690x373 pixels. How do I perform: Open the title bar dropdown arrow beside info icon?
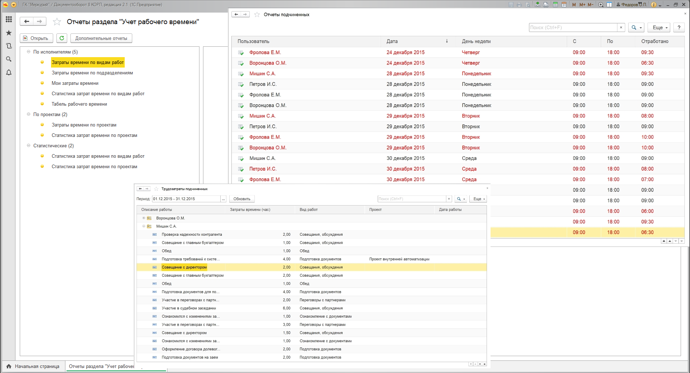[x=660, y=5]
